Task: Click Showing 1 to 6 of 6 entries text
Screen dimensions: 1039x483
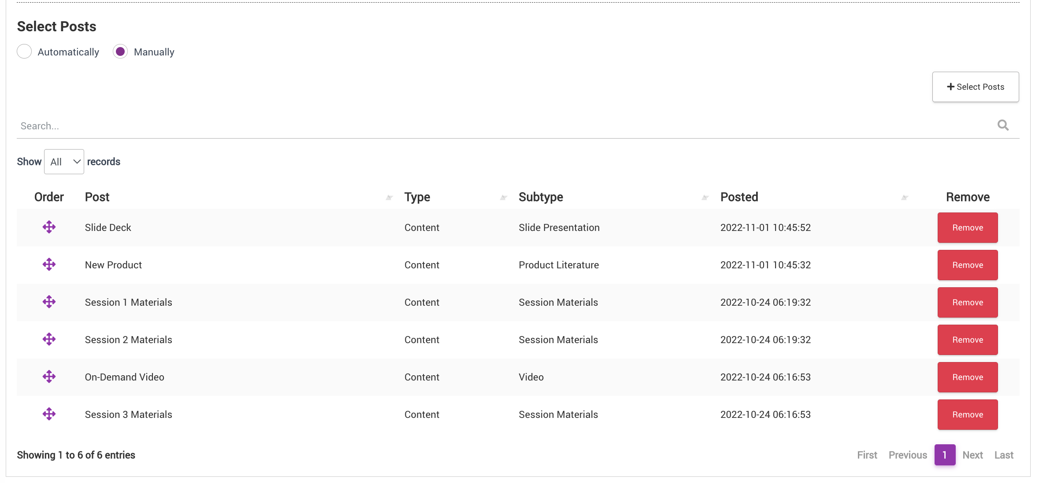Action: (x=76, y=455)
